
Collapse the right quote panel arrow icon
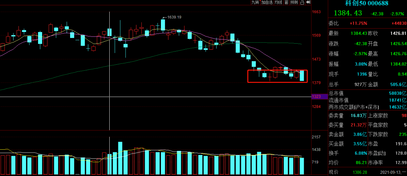[x=308, y=3]
